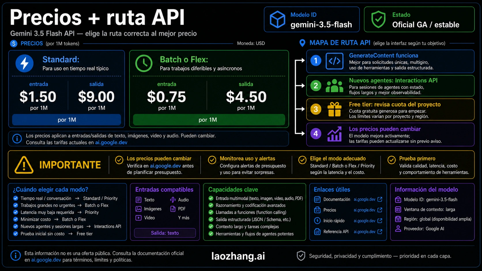482x271 pixels.
Task: Click the Inicio rápido circle icon
Action: tap(317, 221)
